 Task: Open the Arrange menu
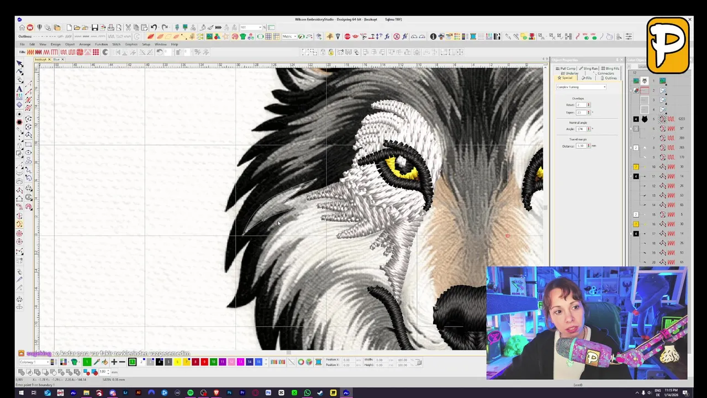point(85,44)
